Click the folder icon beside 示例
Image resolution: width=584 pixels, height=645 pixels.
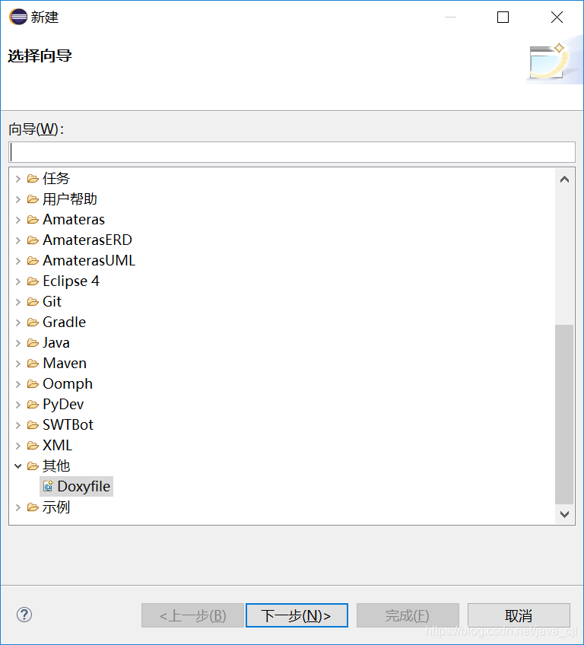(x=33, y=507)
